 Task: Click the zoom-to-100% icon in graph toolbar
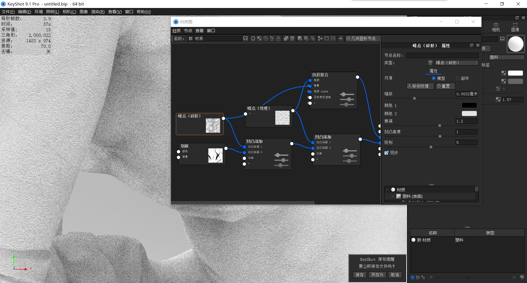point(333,38)
